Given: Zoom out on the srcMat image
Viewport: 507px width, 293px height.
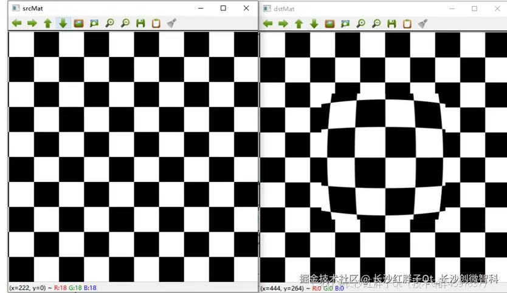Looking at the screenshot, I should coord(125,23).
